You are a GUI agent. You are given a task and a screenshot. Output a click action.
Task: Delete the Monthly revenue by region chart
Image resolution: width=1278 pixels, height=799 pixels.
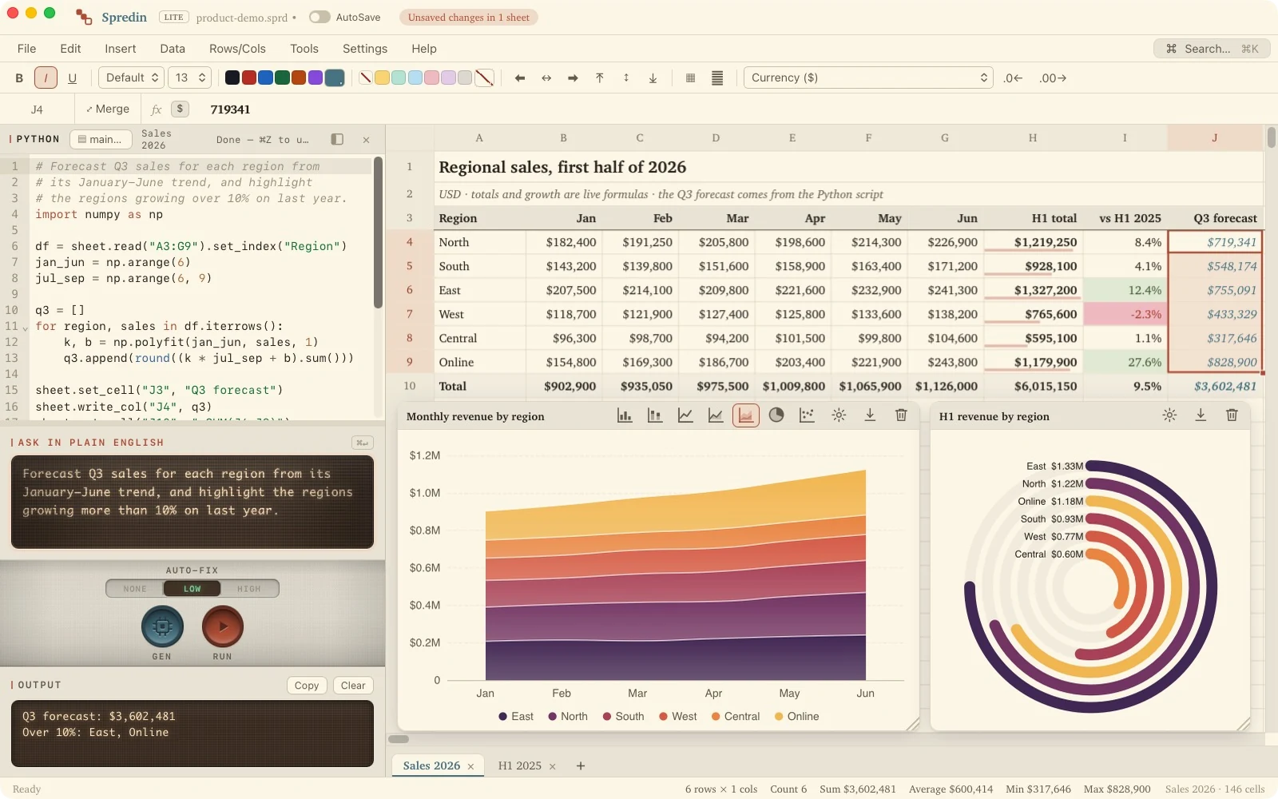tap(901, 415)
